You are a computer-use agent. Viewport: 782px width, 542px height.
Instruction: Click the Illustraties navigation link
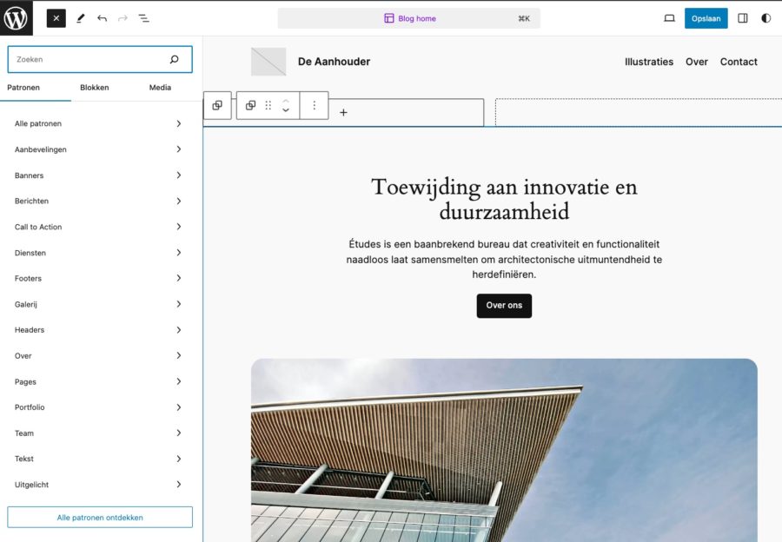point(649,62)
